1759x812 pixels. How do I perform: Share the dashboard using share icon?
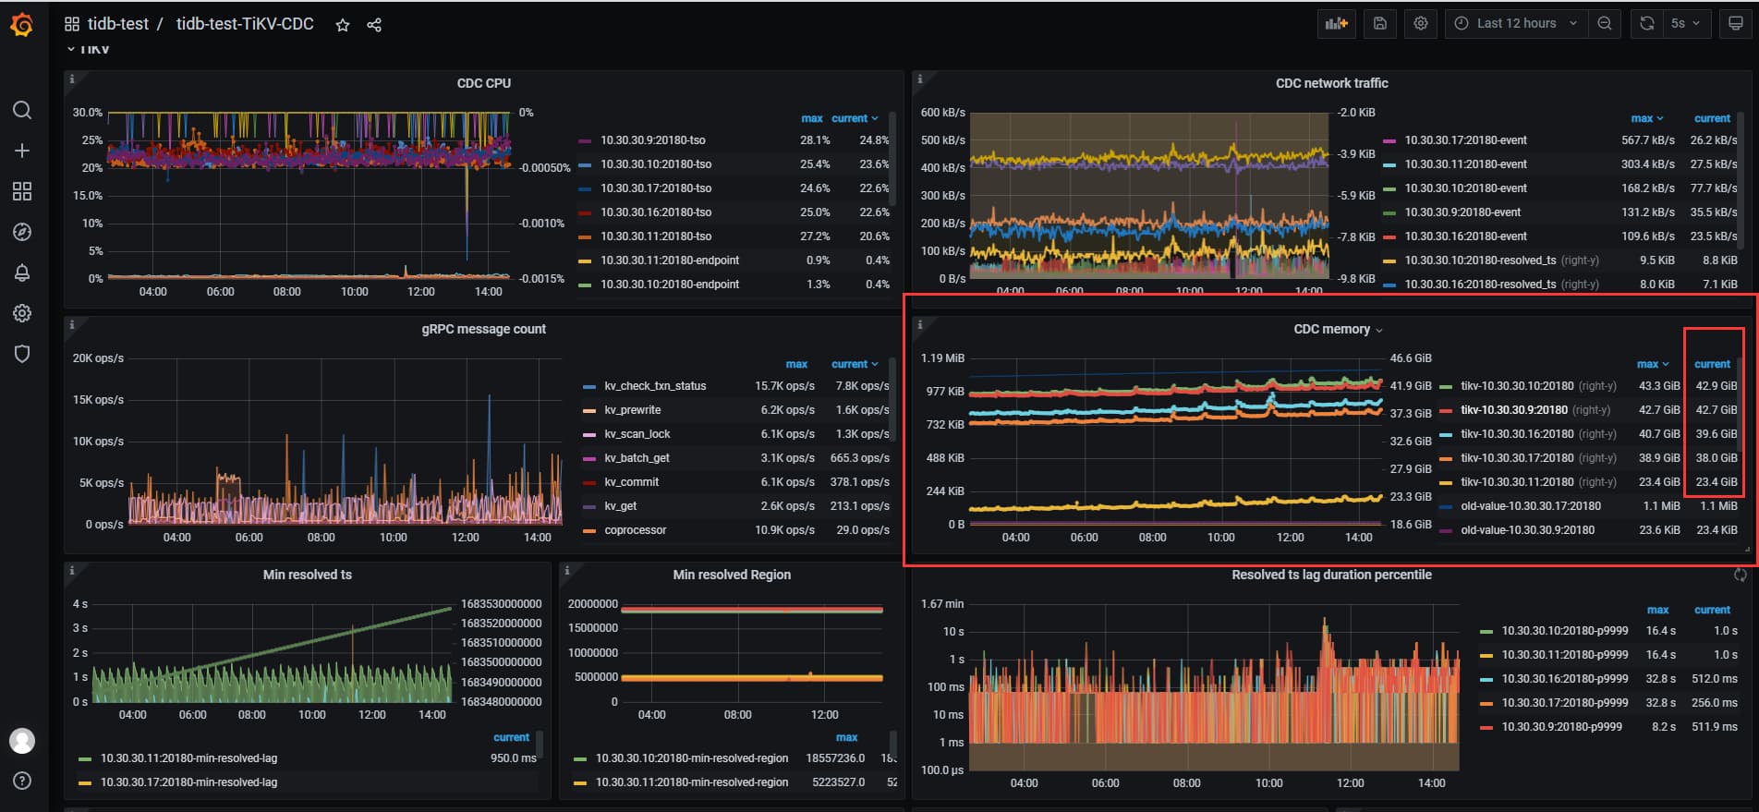374,25
